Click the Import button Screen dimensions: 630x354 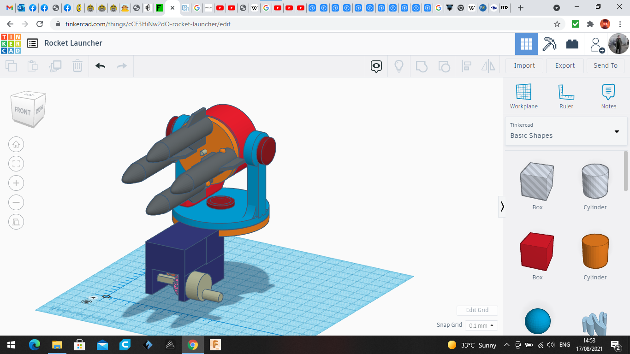[524, 65]
